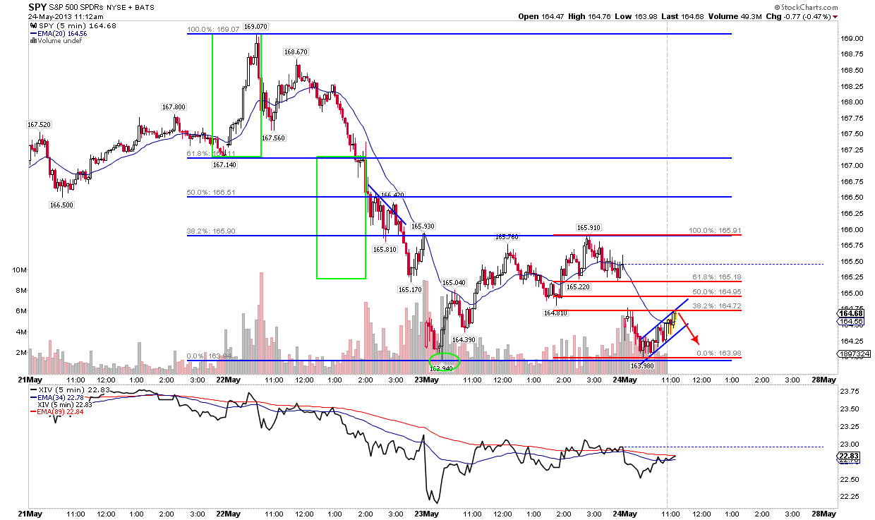875x520 pixels.
Task: Click the "164.810" price label
Action: [x=555, y=313]
